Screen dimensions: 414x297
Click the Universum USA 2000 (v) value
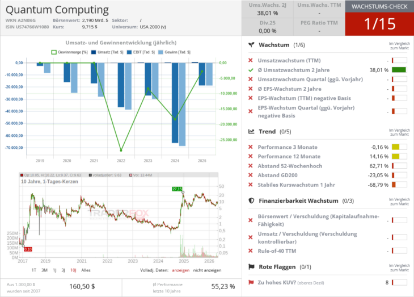pyautogui.click(x=153, y=27)
